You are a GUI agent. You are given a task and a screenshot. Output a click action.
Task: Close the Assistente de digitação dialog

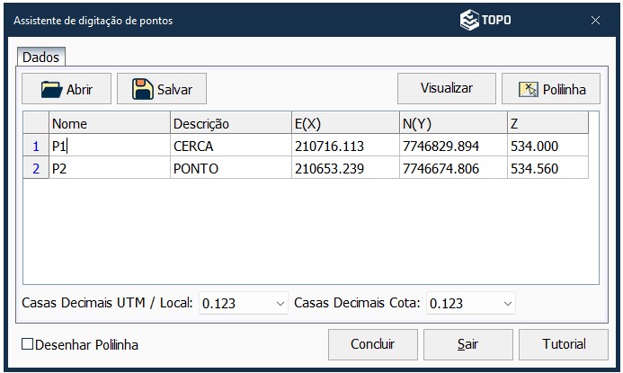click(x=595, y=20)
